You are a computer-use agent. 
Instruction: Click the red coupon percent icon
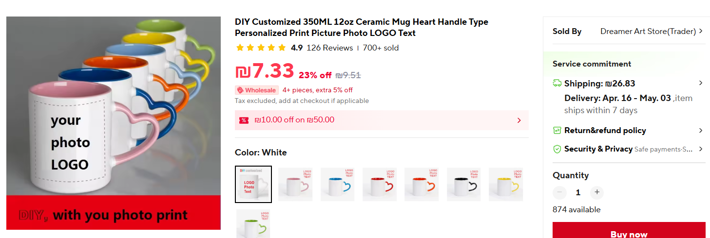[x=244, y=120]
